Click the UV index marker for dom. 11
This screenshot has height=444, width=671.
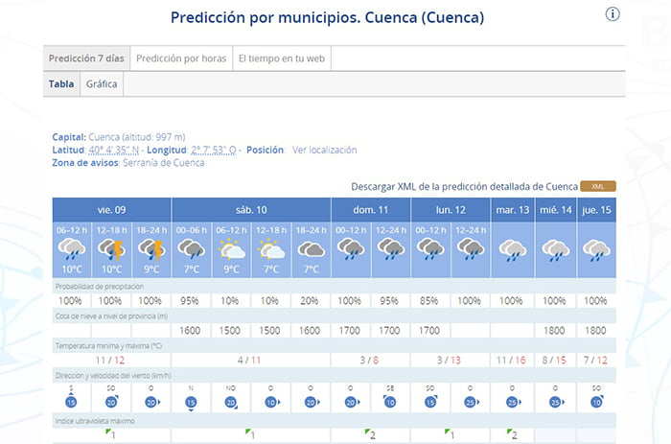click(370, 434)
